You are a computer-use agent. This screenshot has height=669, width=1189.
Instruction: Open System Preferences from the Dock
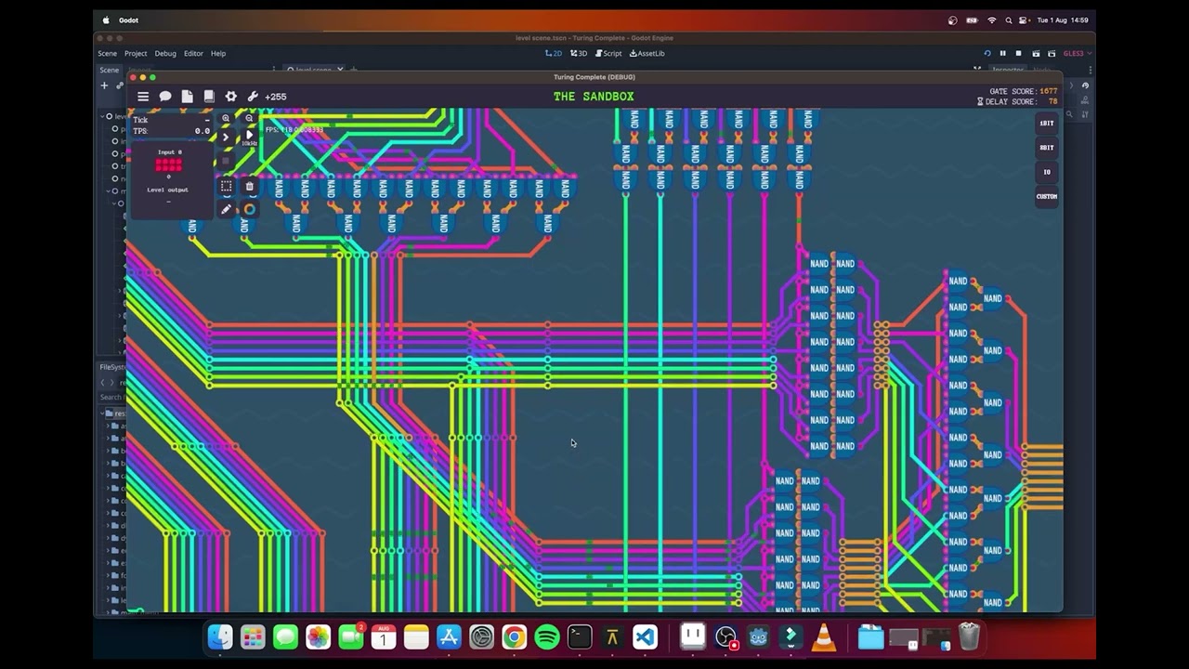481,637
